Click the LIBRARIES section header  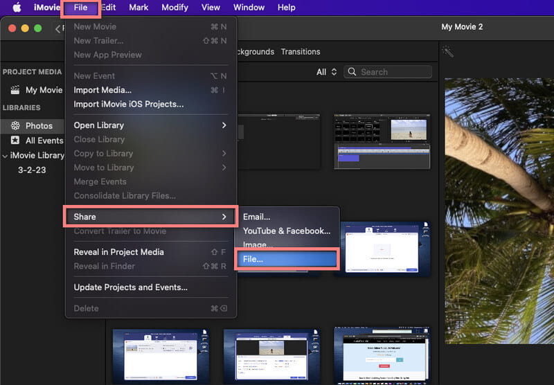point(21,107)
